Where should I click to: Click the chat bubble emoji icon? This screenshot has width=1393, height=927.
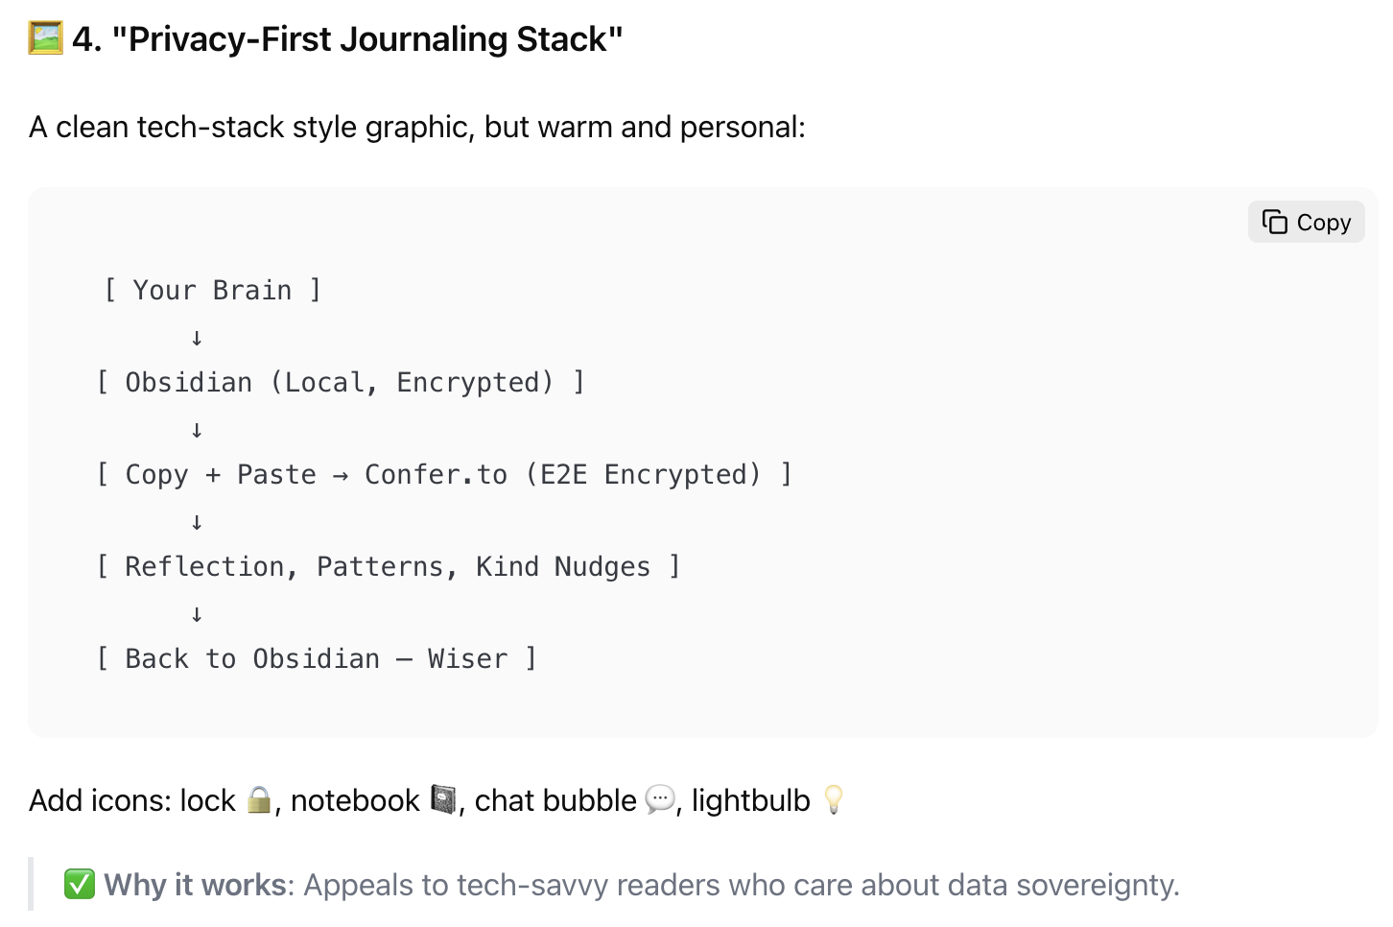pos(659,799)
